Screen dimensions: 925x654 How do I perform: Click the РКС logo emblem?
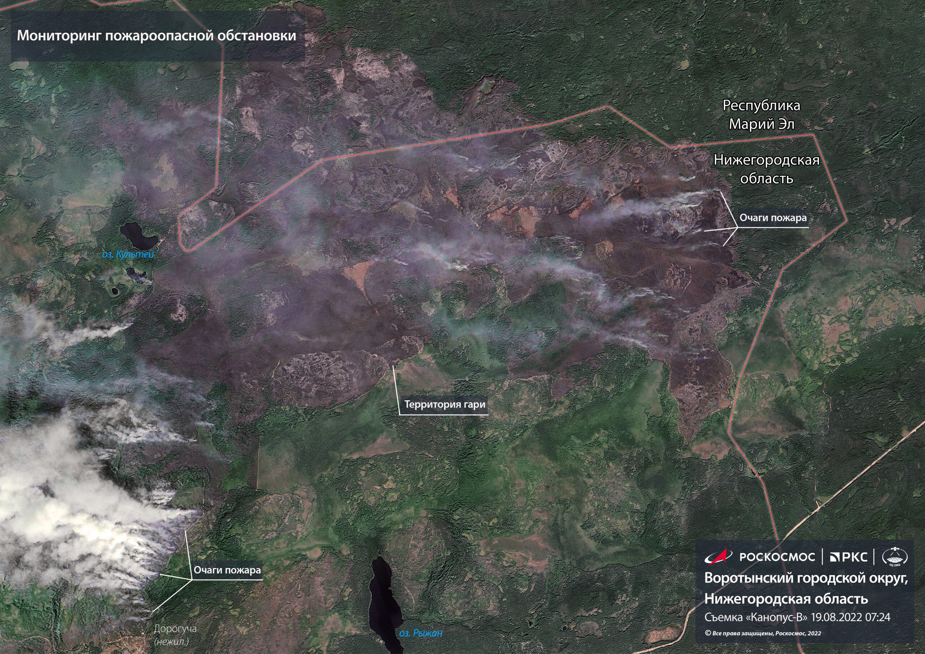tap(834, 557)
